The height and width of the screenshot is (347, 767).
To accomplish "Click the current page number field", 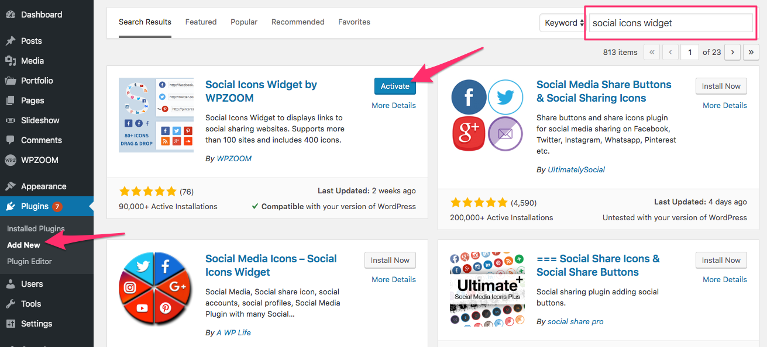I will 690,52.
